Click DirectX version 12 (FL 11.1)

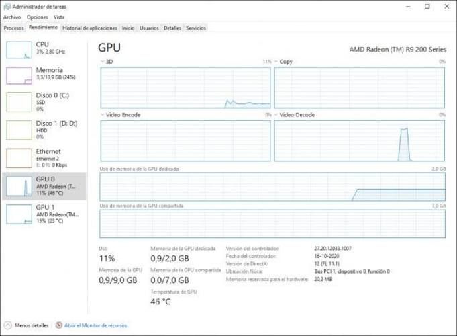coord(327,263)
